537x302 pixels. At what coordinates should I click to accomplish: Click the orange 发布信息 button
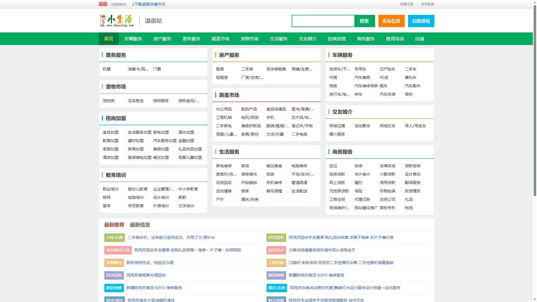(391, 21)
